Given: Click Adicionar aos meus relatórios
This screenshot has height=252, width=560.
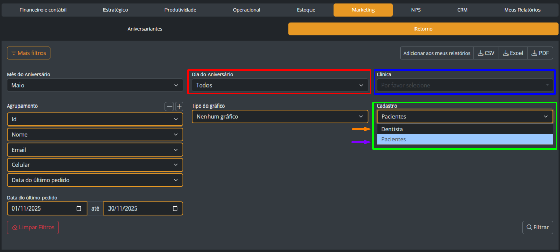Looking at the screenshot, I should tap(437, 53).
